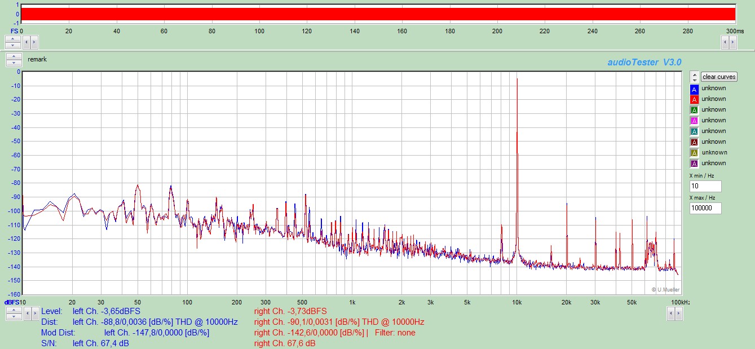
Task: Click up arrow of the FS amplitude stepper
Action: click(13, 39)
